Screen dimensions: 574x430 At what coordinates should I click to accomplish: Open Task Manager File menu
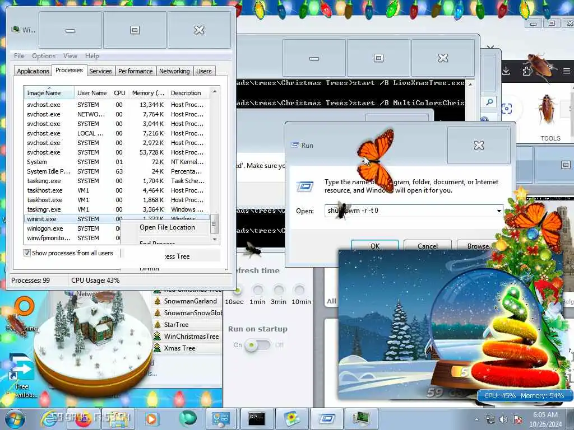pos(19,56)
